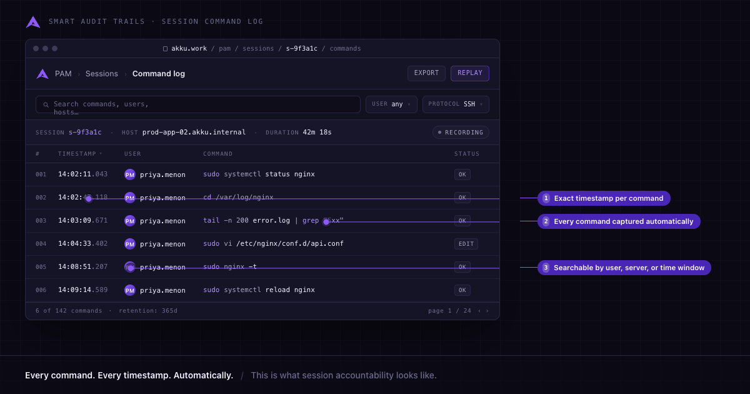Click the Export button
The image size is (750, 394).
click(426, 73)
